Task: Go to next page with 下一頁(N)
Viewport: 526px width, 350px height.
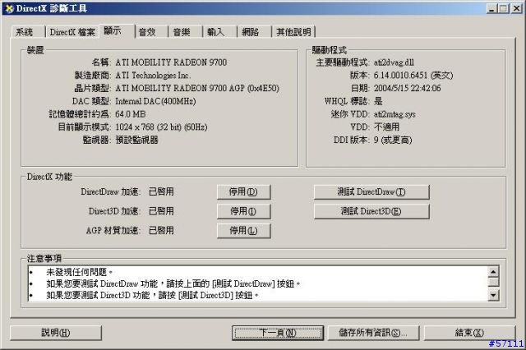Action: [x=278, y=333]
